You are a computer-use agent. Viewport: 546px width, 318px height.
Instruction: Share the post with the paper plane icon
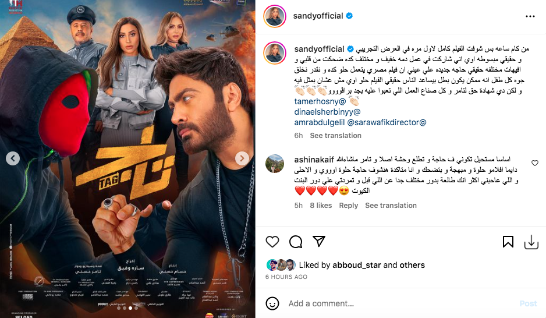tap(319, 241)
